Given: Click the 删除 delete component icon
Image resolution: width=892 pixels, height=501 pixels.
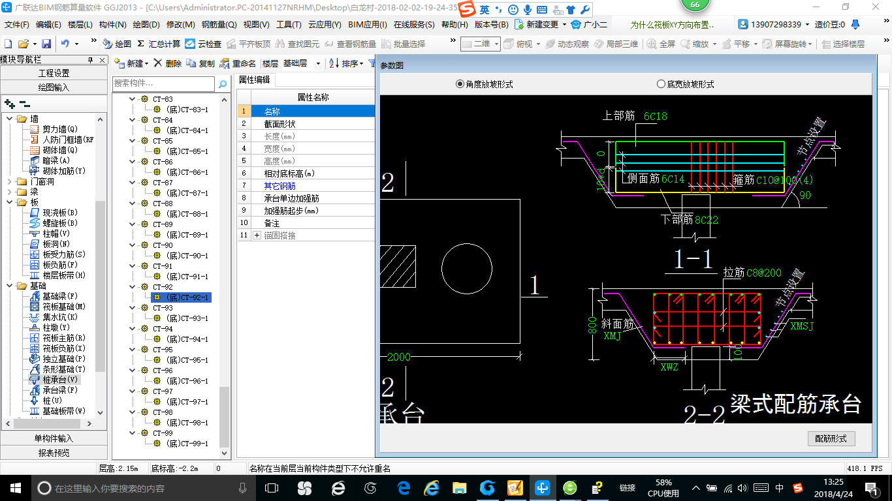Looking at the screenshot, I should coord(168,63).
